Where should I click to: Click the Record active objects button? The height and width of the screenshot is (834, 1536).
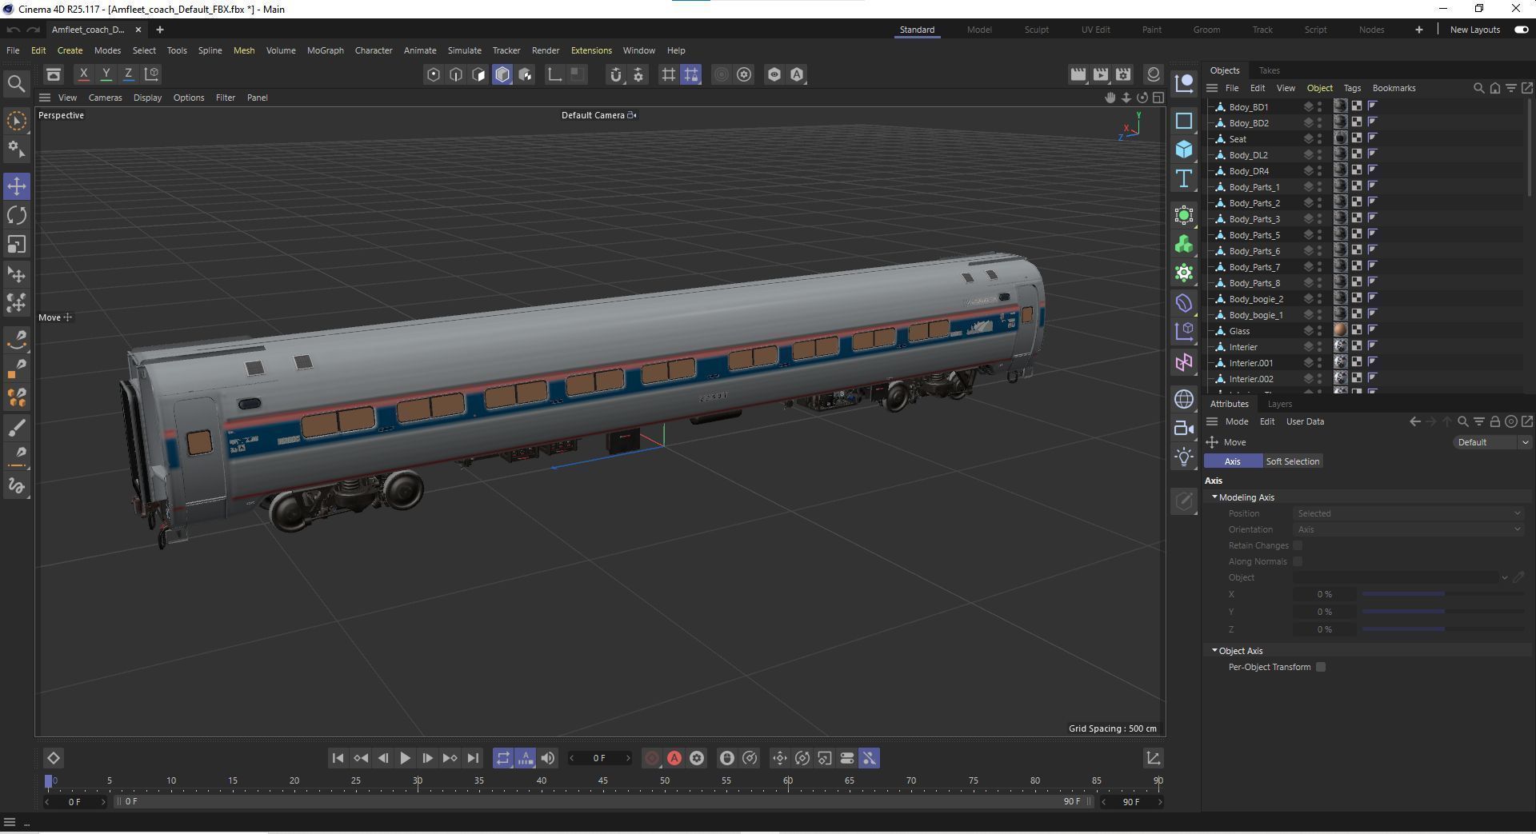(x=652, y=758)
